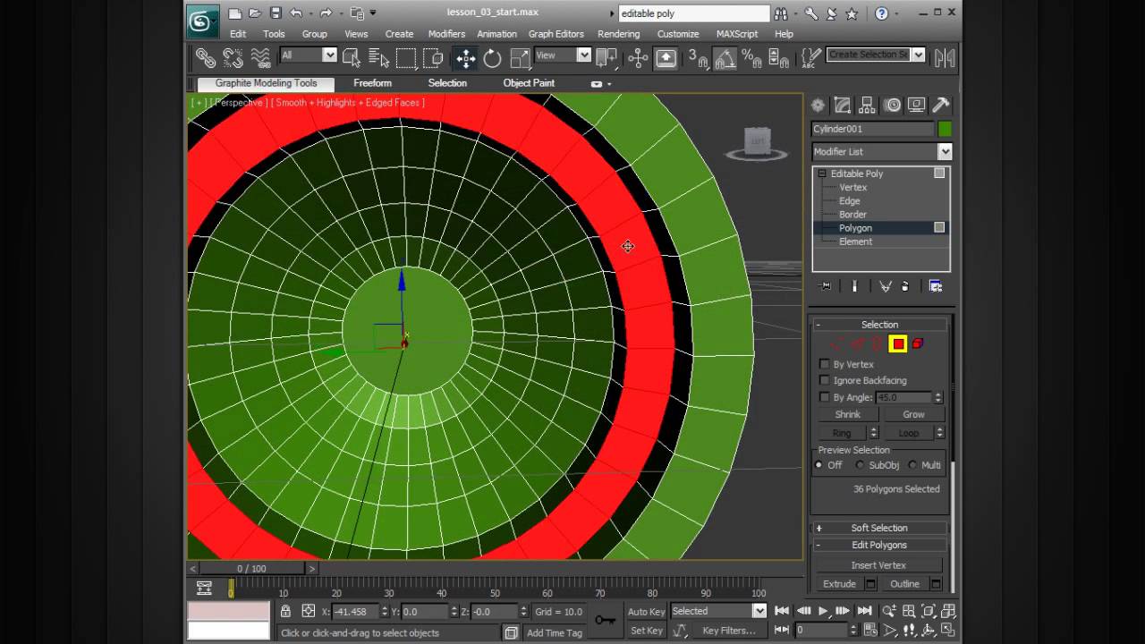1145x644 pixels.
Task: Select the Move transform tool
Action: pos(465,58)
